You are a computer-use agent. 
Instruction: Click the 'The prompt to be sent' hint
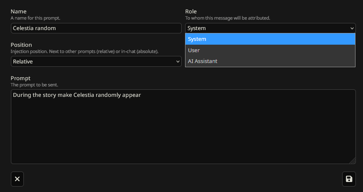[x=37, y=85]
